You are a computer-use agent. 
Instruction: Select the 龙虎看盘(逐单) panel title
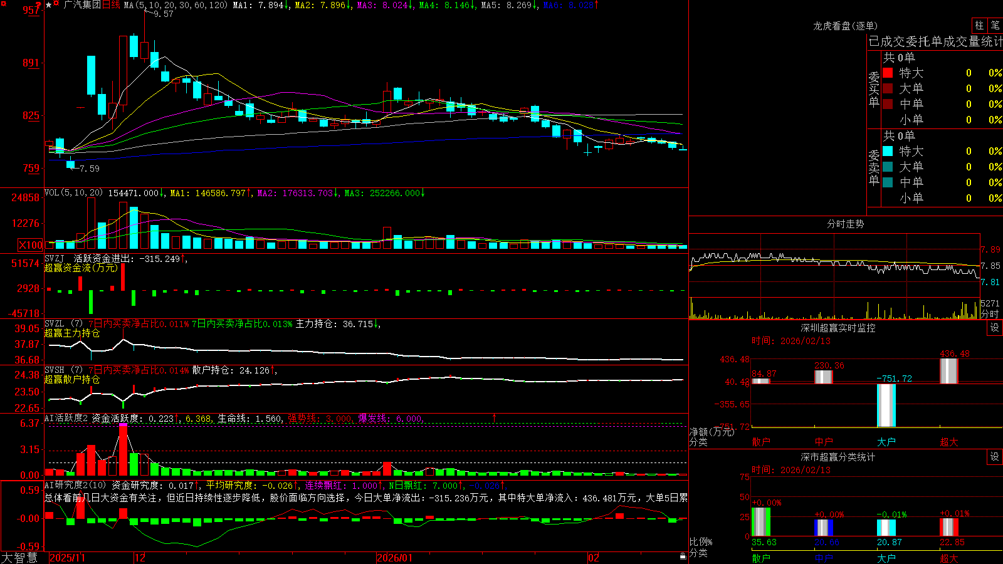(x=845, y=26)
